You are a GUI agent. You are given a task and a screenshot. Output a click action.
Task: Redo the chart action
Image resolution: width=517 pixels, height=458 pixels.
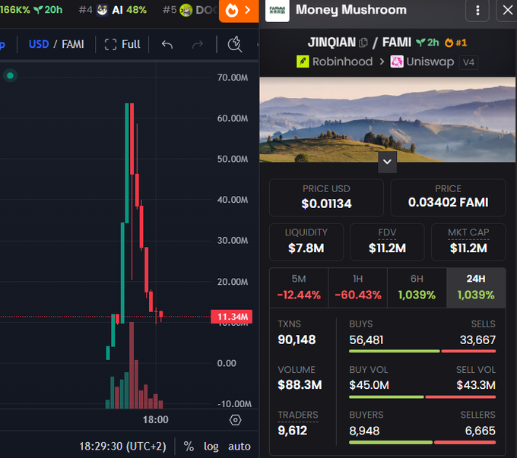198,44
